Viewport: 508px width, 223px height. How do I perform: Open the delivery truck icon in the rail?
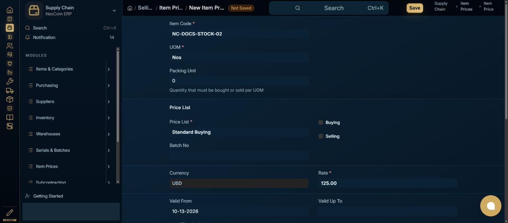pyautogui.click(x=10, y=90)
